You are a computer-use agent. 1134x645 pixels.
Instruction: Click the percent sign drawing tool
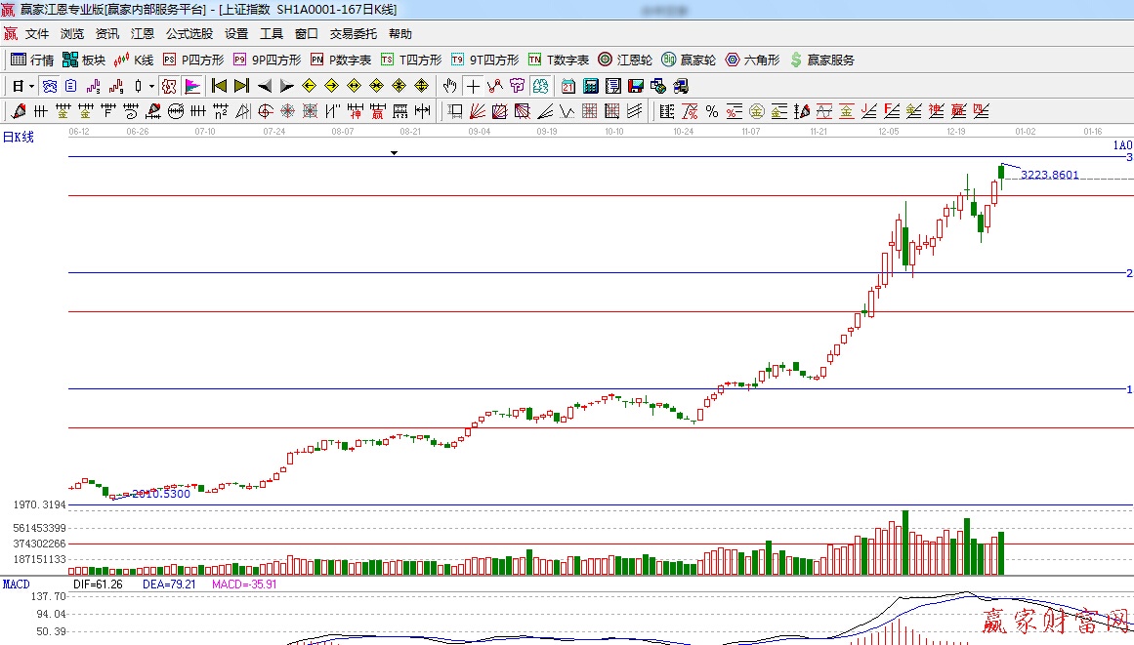coord(712,111)
